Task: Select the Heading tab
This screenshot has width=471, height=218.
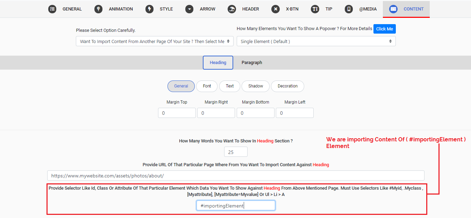Action: pos(218,63)
